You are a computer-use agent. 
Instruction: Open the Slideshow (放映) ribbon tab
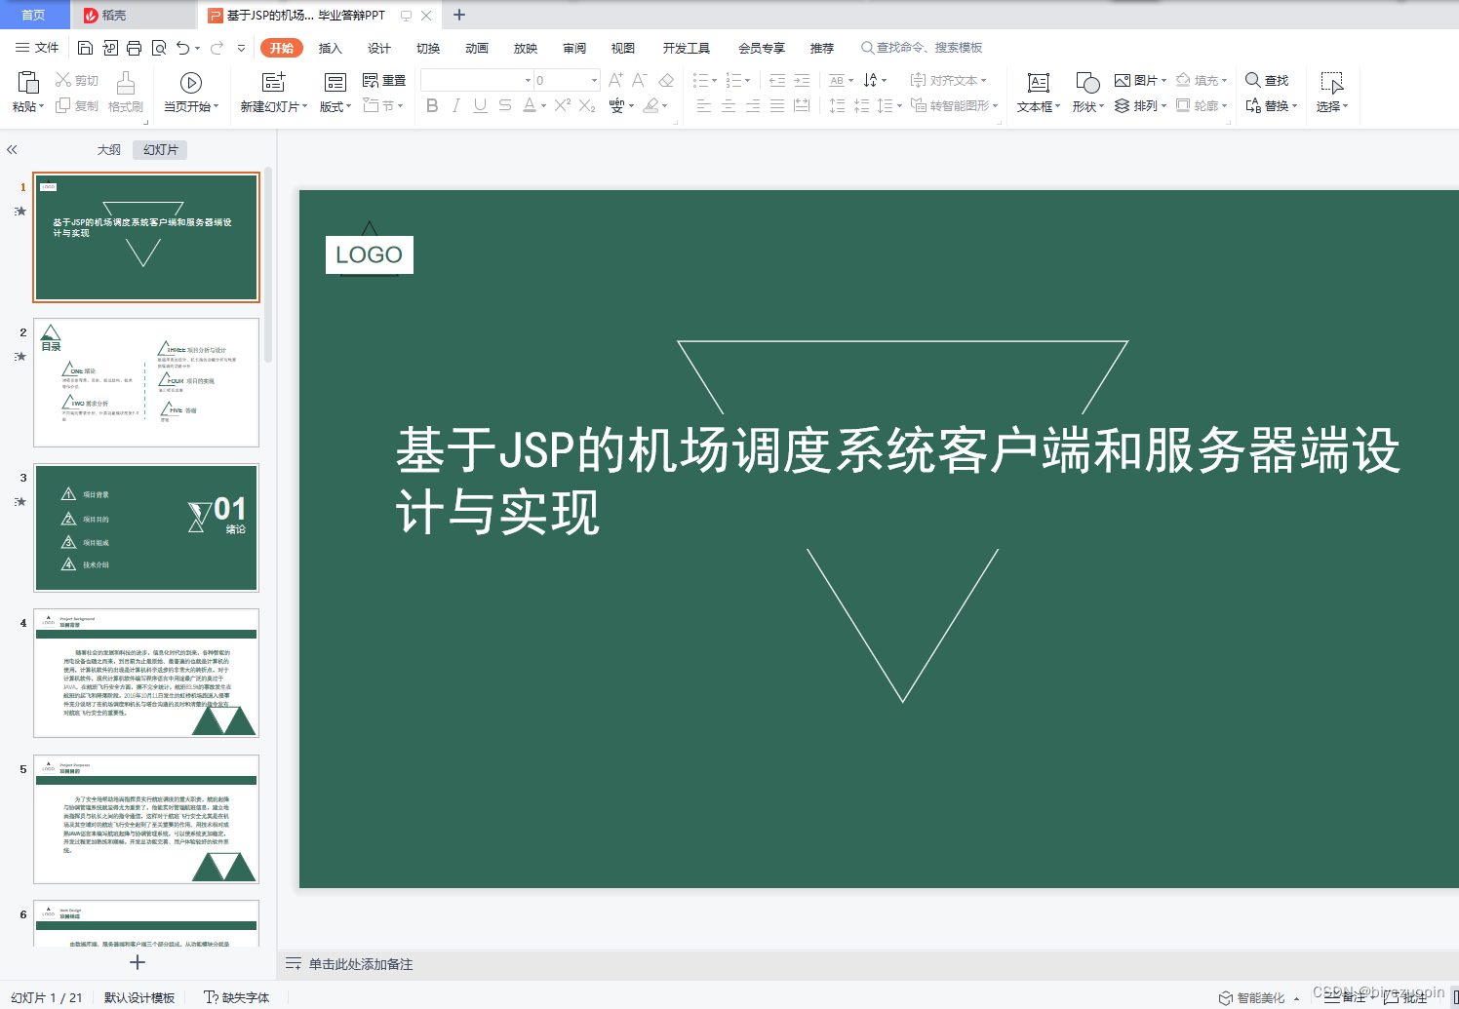pyautogui.click(x=526, y=48)
